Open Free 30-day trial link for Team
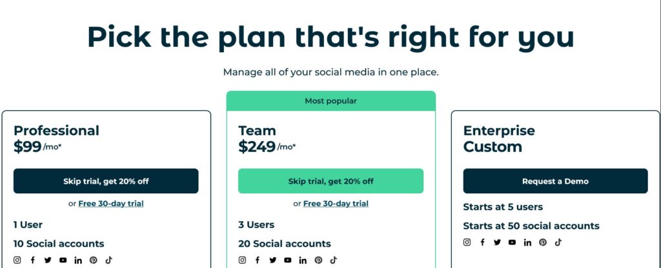This screenshot has width=661, height=268. pos(336,204)
